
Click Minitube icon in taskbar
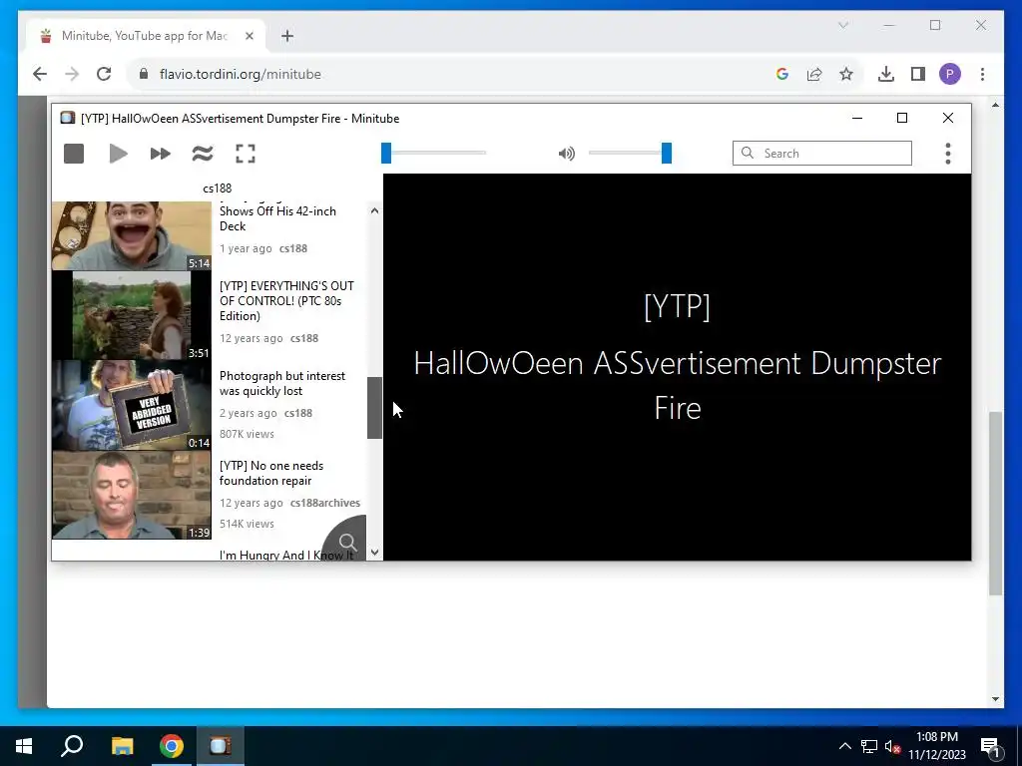tap(221, 746)
